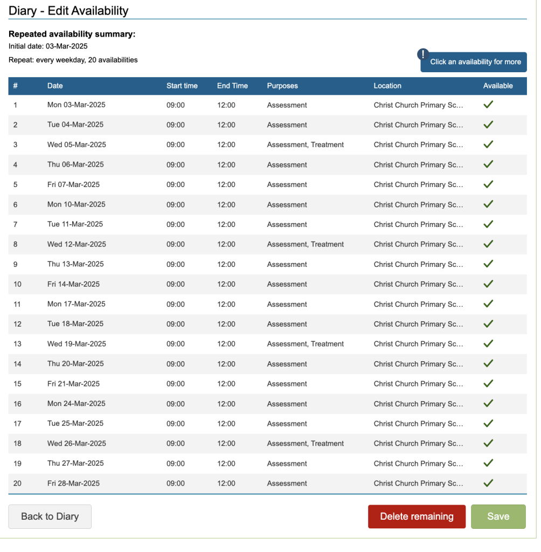
Task: Click the available checkmark in row 13
Action: coord(488,344)
